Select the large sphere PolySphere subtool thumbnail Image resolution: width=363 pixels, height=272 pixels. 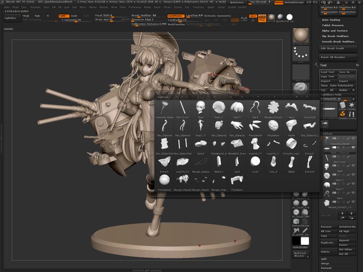pos(164,180)
